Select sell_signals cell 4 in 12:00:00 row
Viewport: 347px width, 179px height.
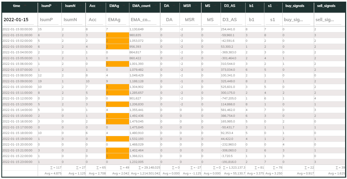click(x=330, y=98)
